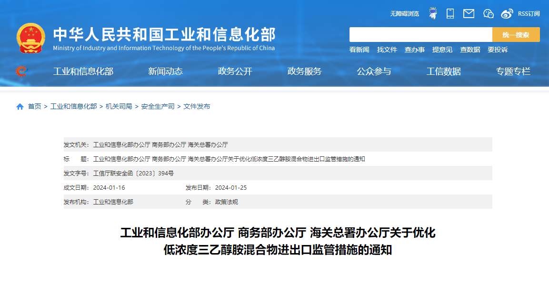Select 看新闻 quick link
Viewport: 549px width, 286px height.
(359, 50)
